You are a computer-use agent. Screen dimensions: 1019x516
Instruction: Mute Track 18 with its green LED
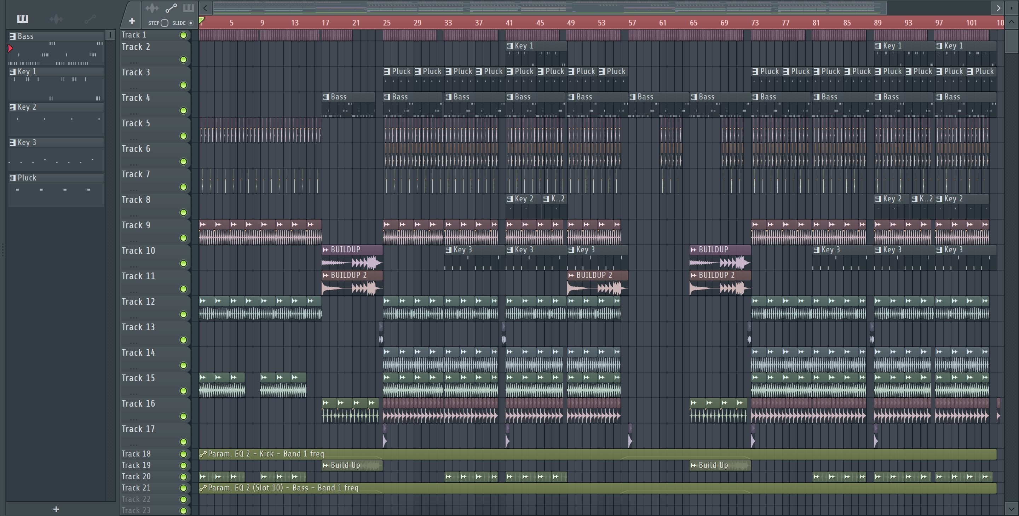click(183, 454)
